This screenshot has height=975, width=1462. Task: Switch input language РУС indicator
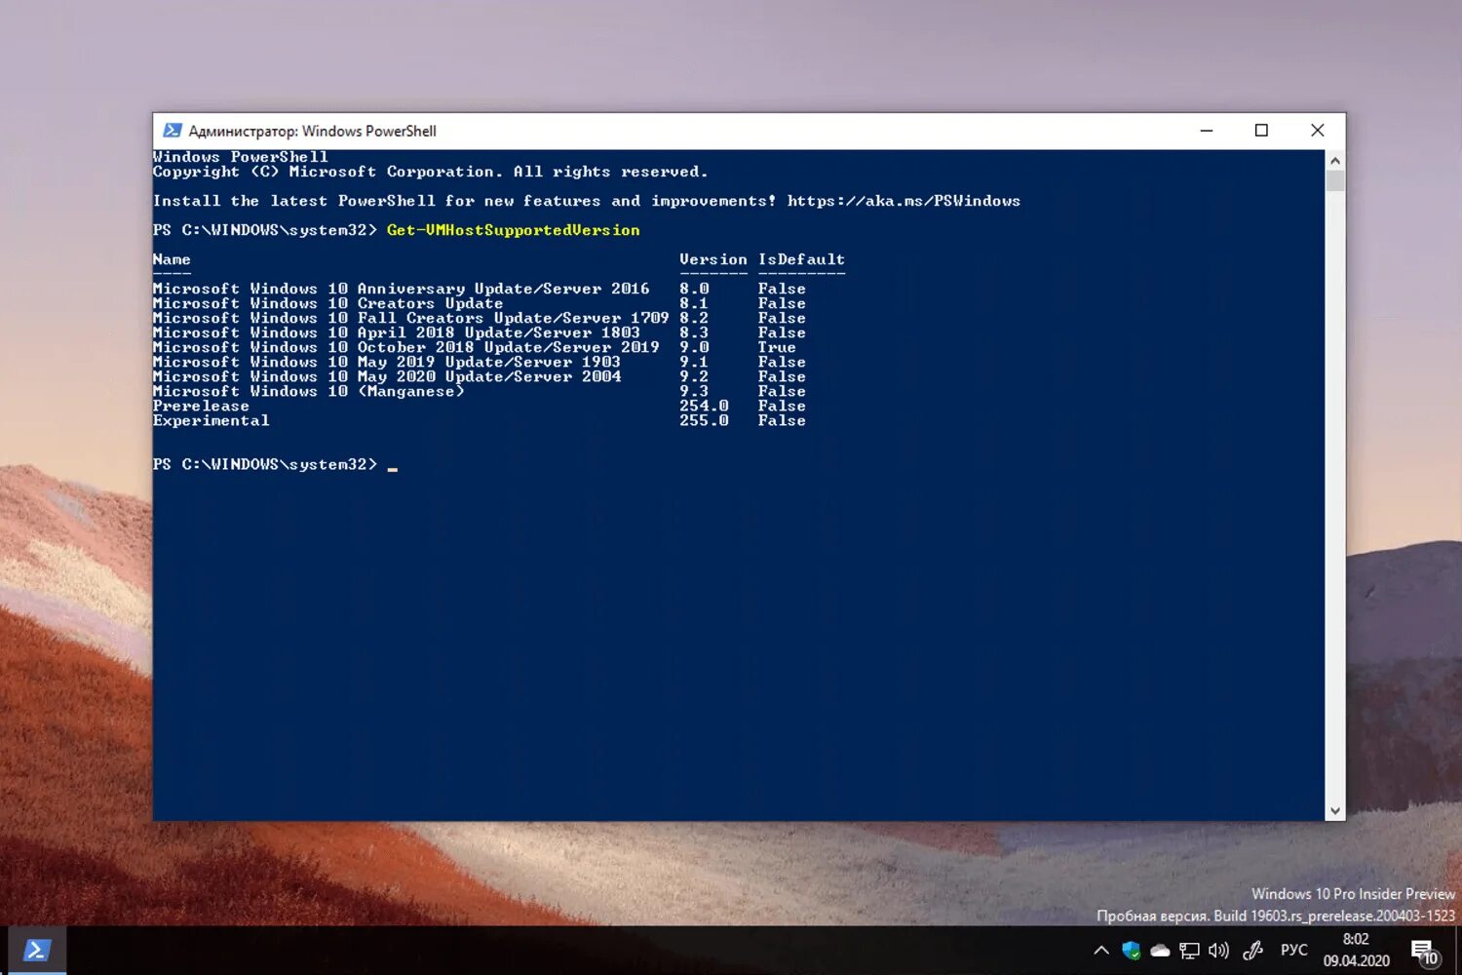click(x=1293, y=950)
